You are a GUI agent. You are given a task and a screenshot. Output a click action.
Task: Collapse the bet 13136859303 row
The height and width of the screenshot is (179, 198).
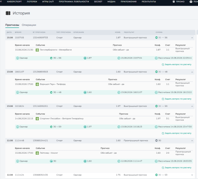tap(192, 72)
